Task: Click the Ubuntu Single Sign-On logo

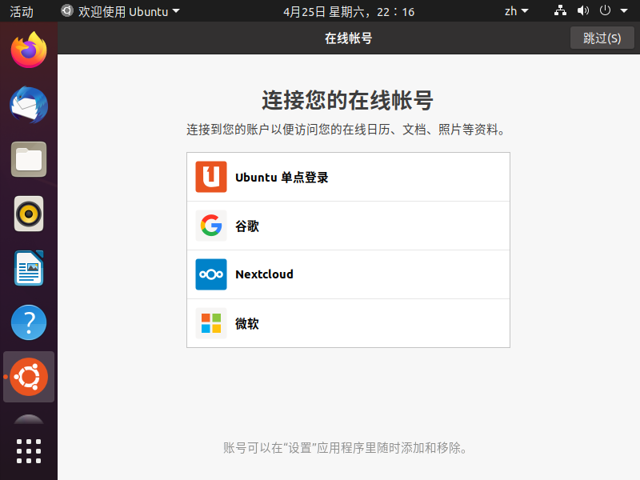Action: click(211, 177)
